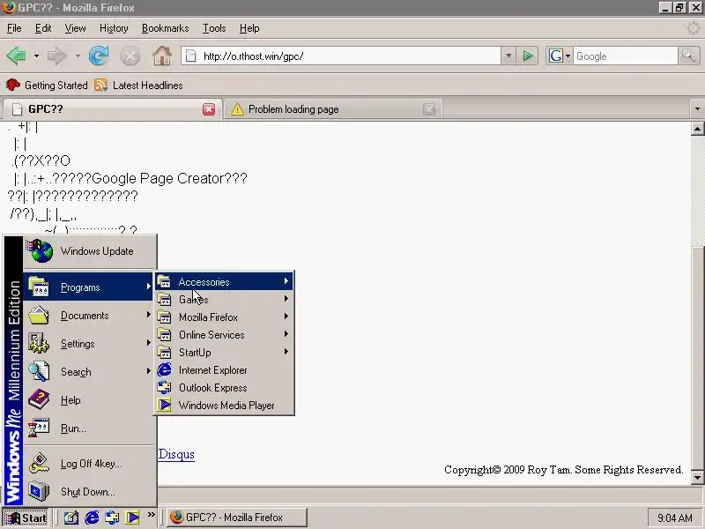Image resolution: width=705 pixels, height=529 pixels.
Task: Open the list all tabs dropdown
Action: coord(697,108)
